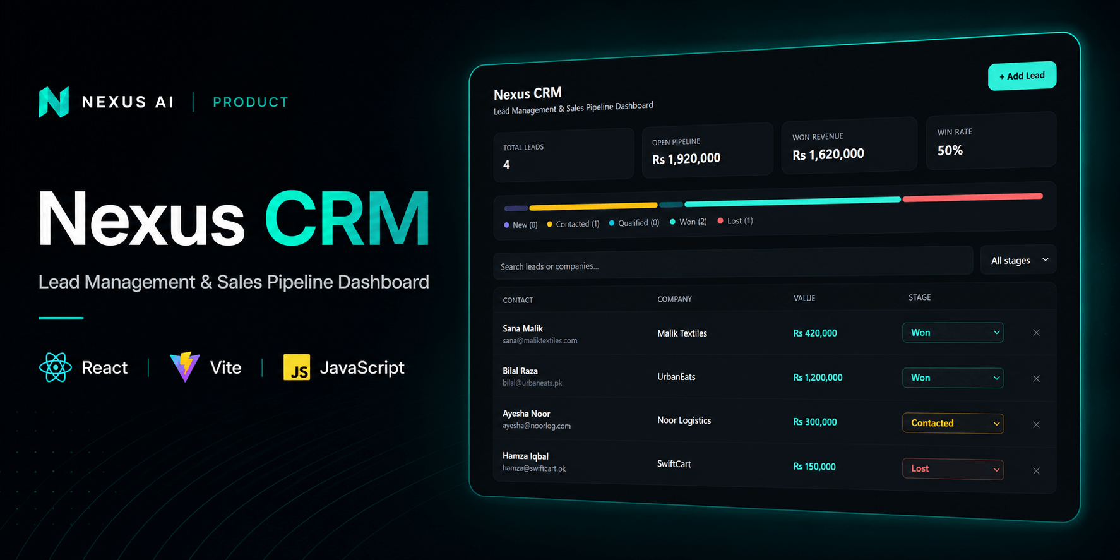Viewport: 1120px width, 560px height.
Task: Delete Ayesha Noor lead with X
Action: pyautogui.click(x=1036, y=425)
